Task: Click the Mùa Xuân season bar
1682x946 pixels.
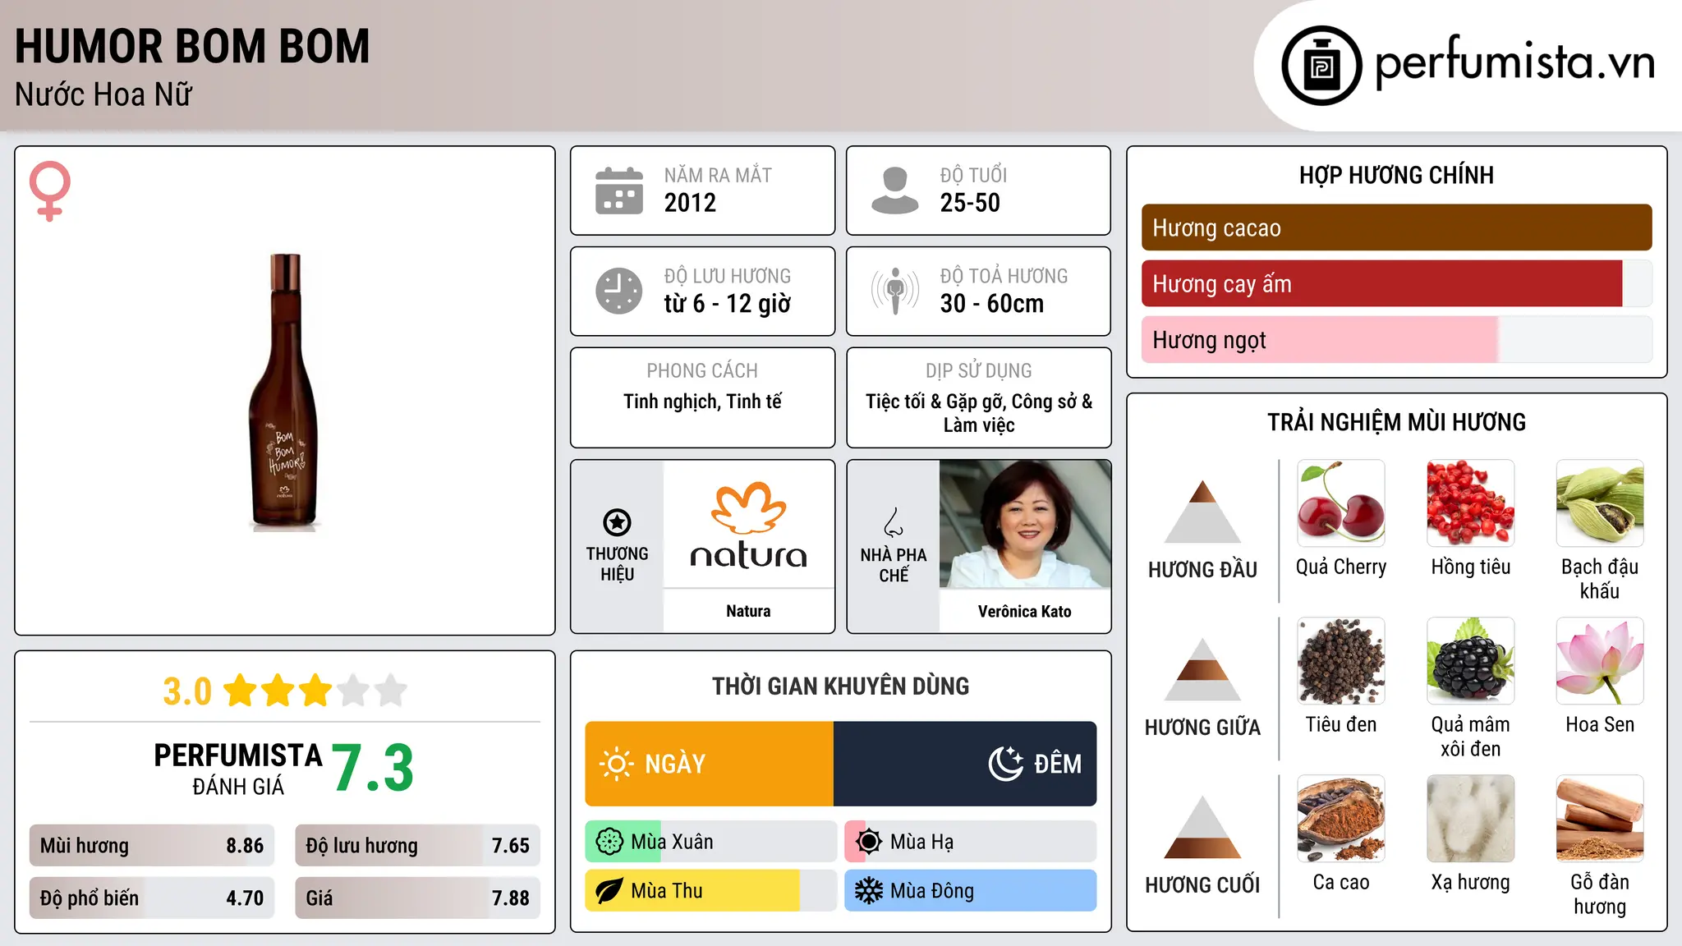Action: pyautogui.click(x=711, y=842)
